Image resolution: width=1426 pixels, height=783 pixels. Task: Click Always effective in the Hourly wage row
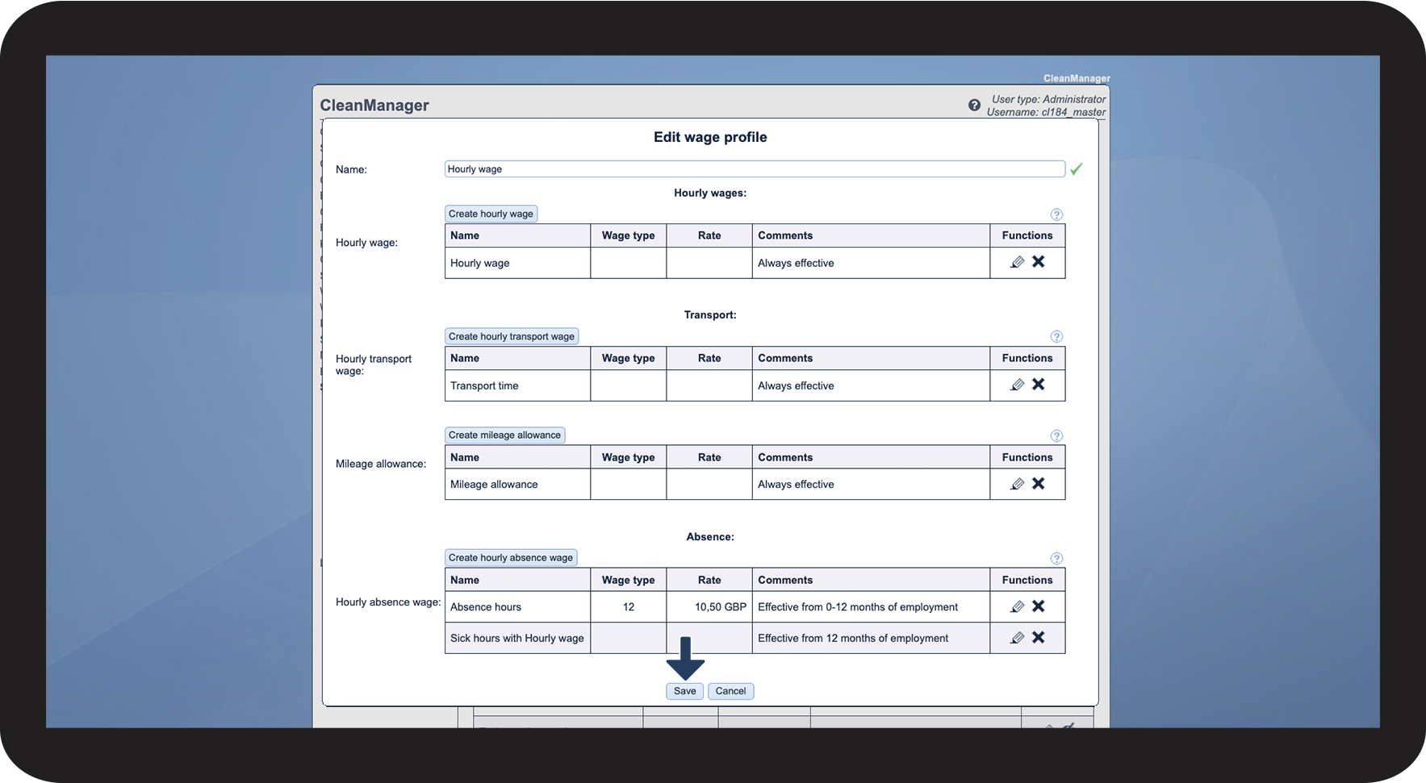point(796,263)
